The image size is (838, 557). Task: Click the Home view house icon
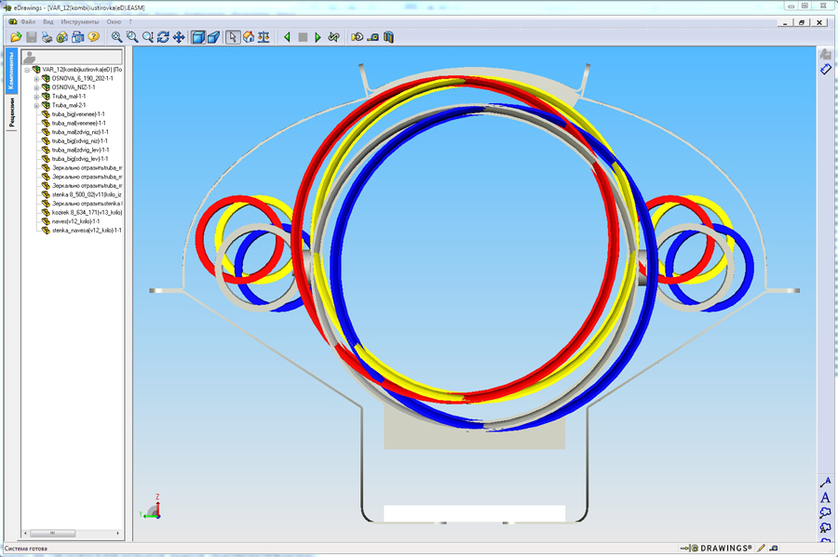249,37
